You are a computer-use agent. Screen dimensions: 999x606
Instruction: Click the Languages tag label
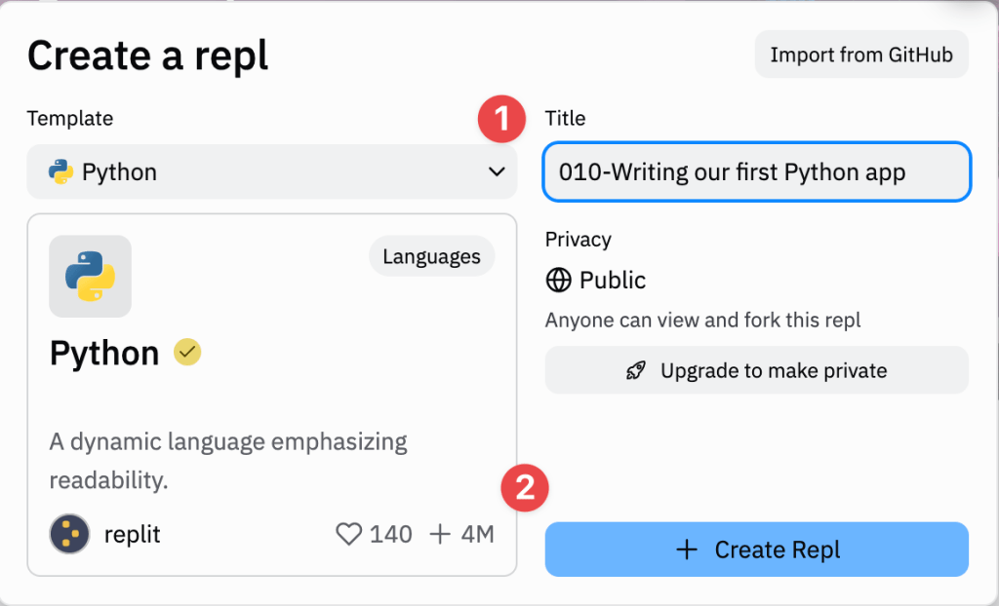coord(431,257)
